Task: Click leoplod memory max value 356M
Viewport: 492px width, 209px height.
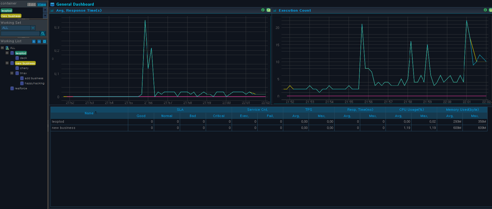Action: point(482,121)
